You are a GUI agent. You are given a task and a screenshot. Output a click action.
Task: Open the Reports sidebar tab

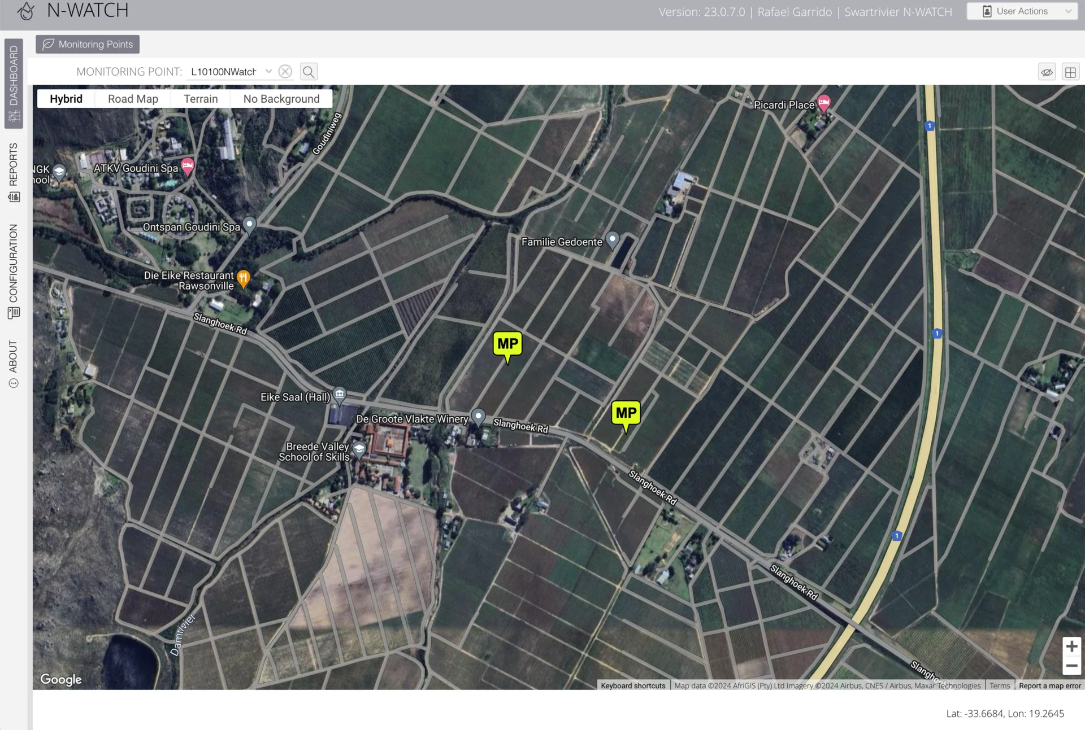14,172
